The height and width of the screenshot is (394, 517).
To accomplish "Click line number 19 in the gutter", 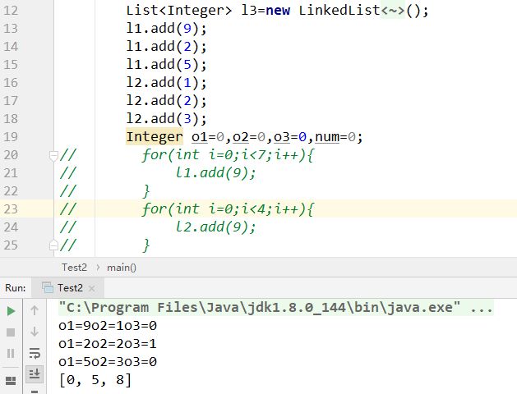I will tap(11, 136).
